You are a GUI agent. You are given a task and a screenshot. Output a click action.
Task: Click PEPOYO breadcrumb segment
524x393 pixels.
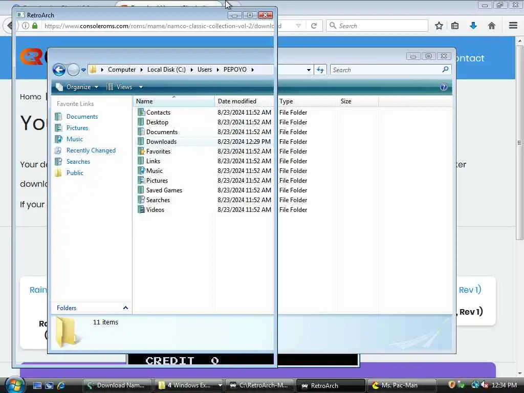235,70
